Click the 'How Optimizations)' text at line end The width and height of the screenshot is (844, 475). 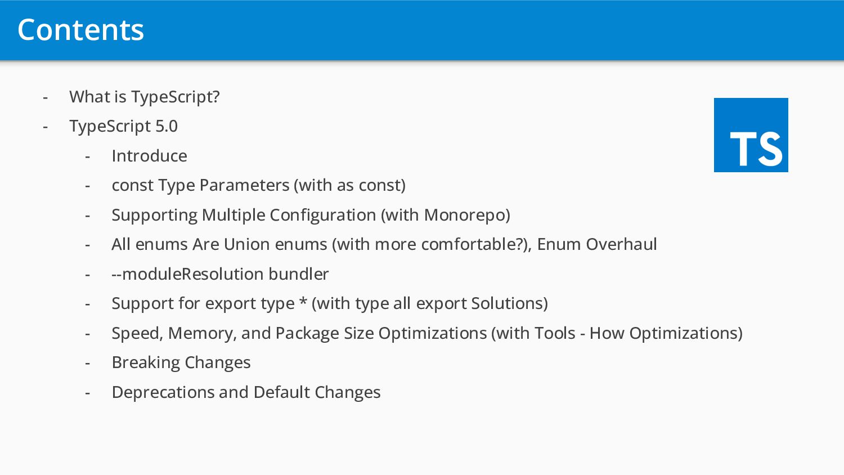666,333
